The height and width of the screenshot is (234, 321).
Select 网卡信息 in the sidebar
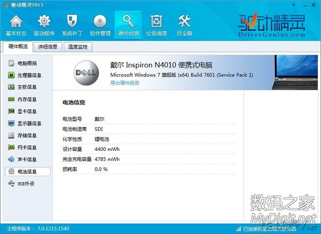26,148
